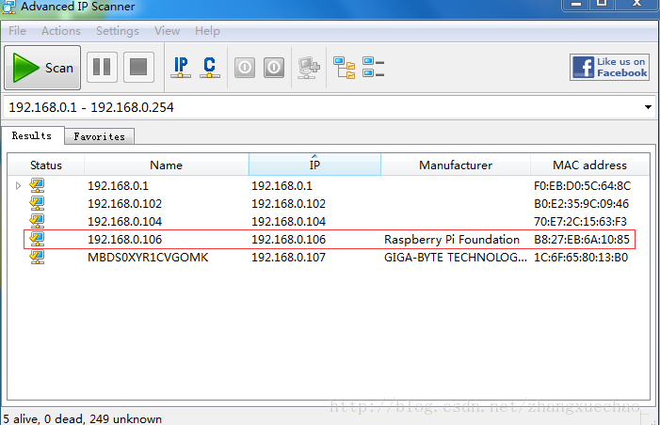
Task: Sort by the IP column header
Action: click(314, 165)
